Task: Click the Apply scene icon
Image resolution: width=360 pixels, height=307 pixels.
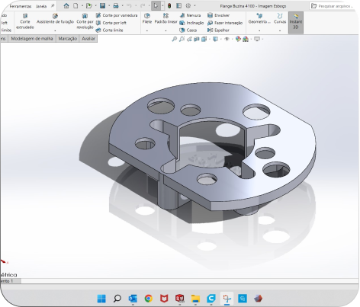Action: pyautogui.click(x=246, y=39)
